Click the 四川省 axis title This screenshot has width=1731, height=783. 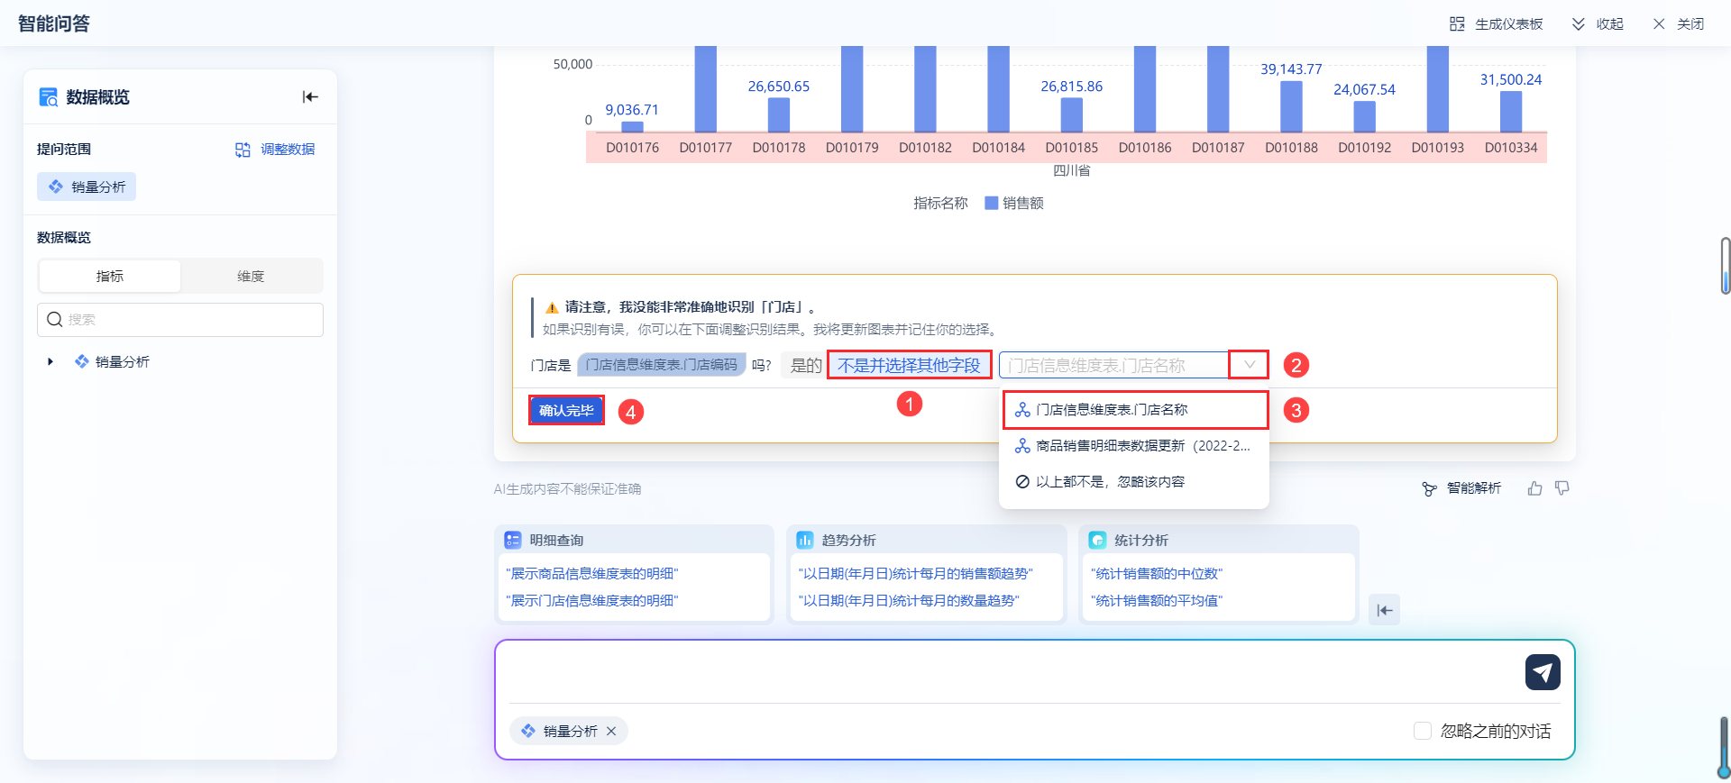click(1072, 170)
